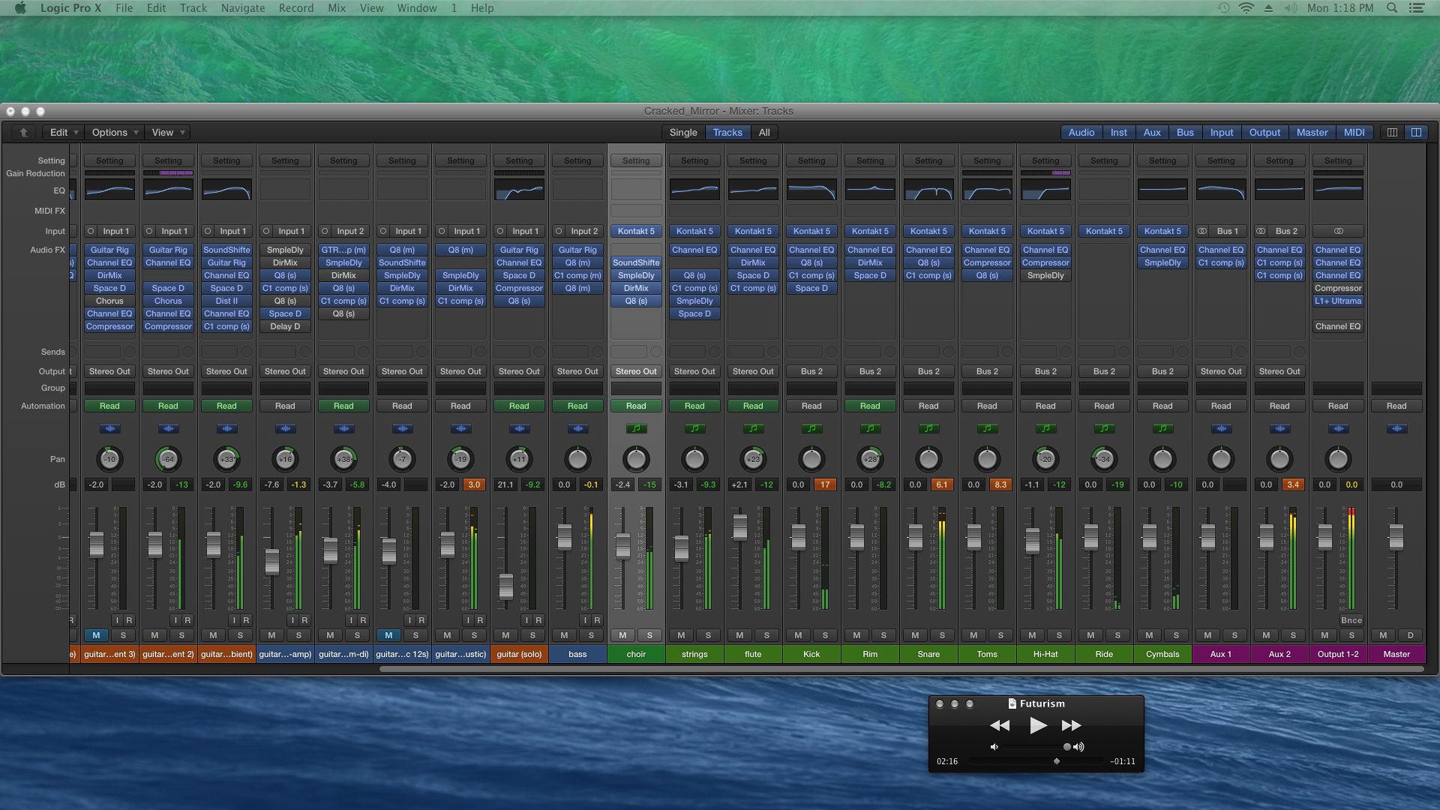This screenshot has height=810, width=1440.
Task: Solo the Snare channel
Action: (942, 635)
